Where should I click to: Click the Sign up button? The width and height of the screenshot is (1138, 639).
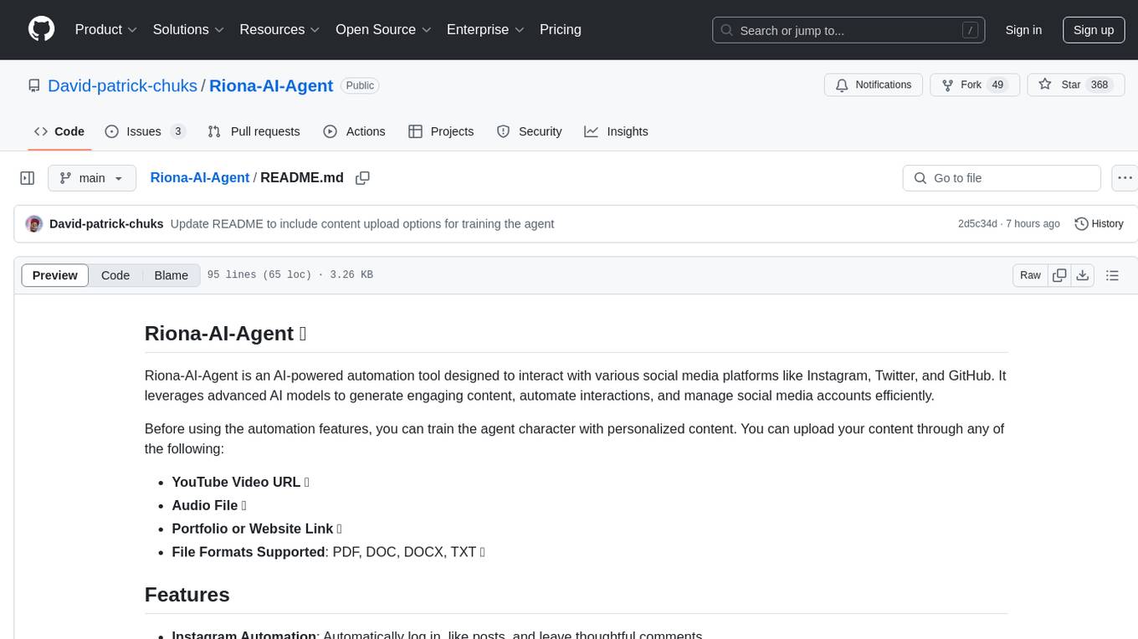tap(1094, 30)
